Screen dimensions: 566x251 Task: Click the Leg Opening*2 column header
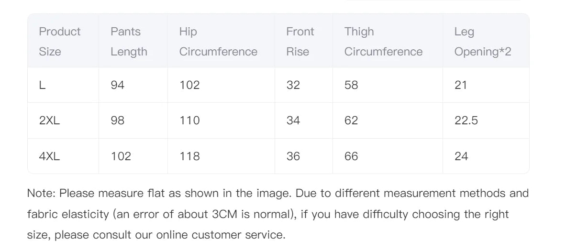click(482, 42)
